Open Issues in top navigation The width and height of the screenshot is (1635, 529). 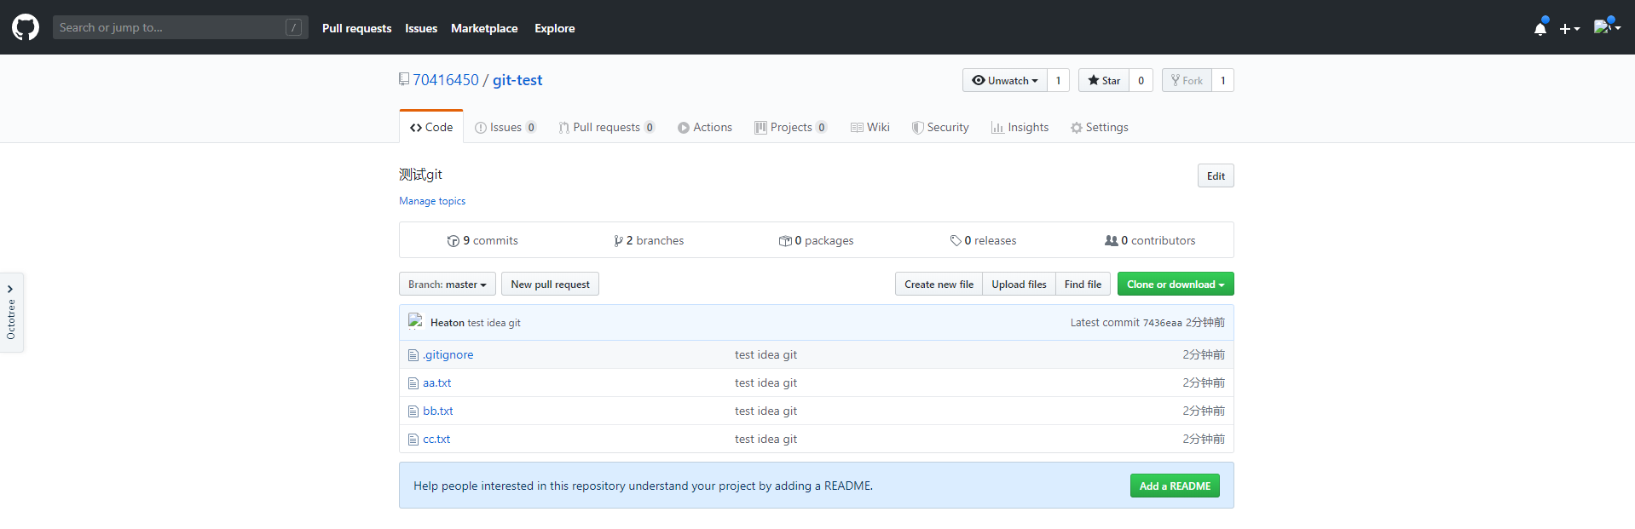[x=421, y=28]
